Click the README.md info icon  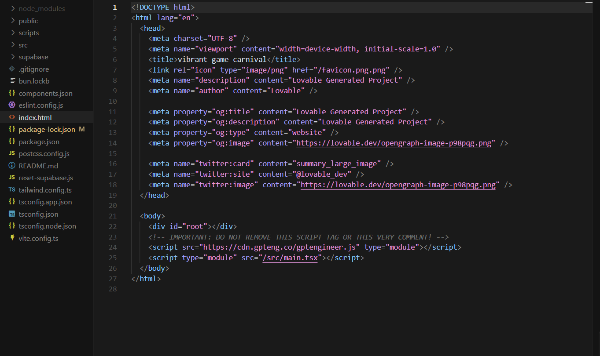point(12,166)
